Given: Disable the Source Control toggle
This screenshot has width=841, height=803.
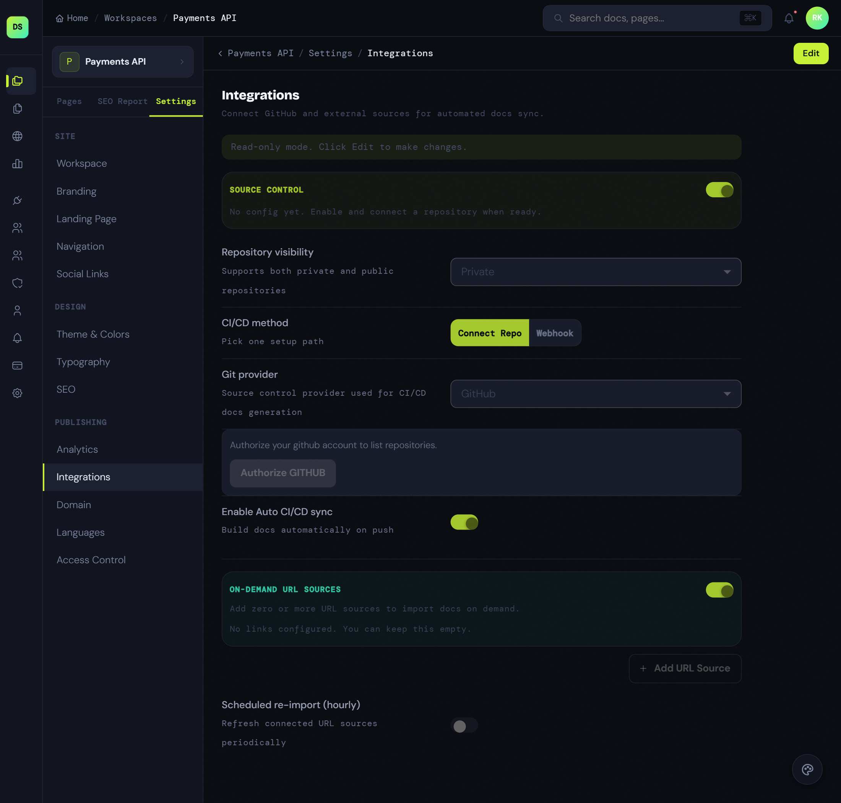Looking at the screenshot, I should pos(719,190).
